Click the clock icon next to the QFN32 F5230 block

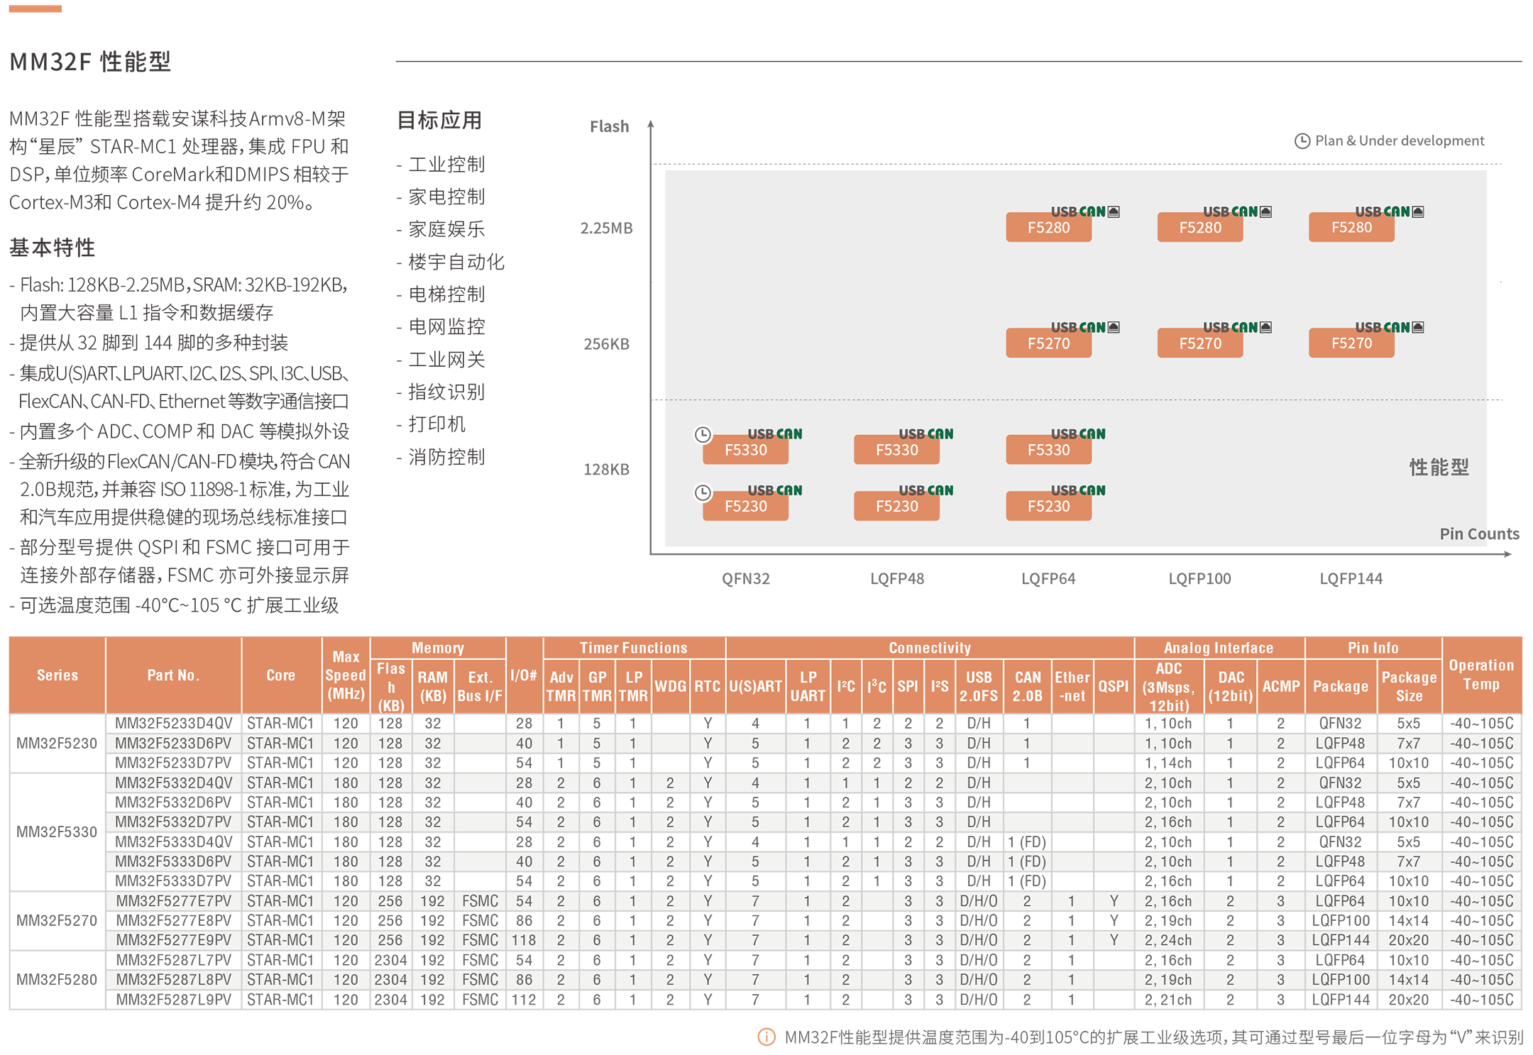pos(703,492)
